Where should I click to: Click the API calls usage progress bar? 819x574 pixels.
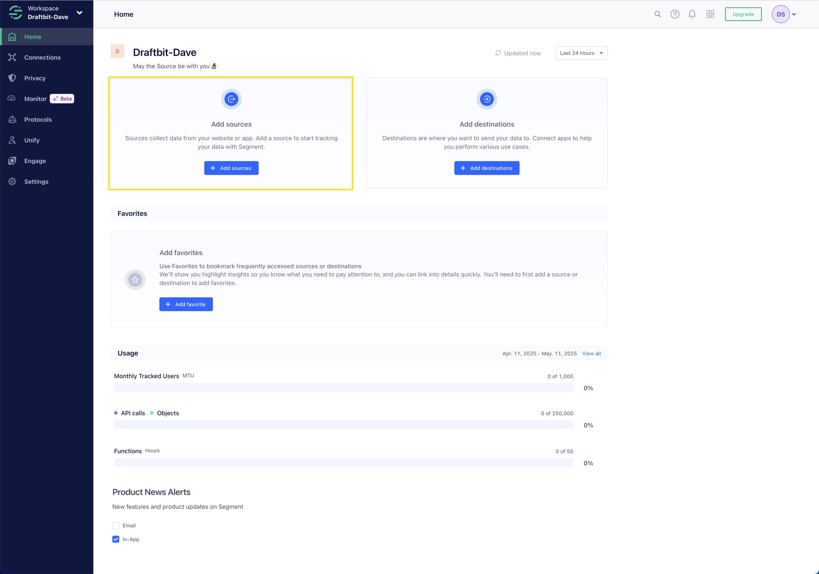tap(344, 425)
